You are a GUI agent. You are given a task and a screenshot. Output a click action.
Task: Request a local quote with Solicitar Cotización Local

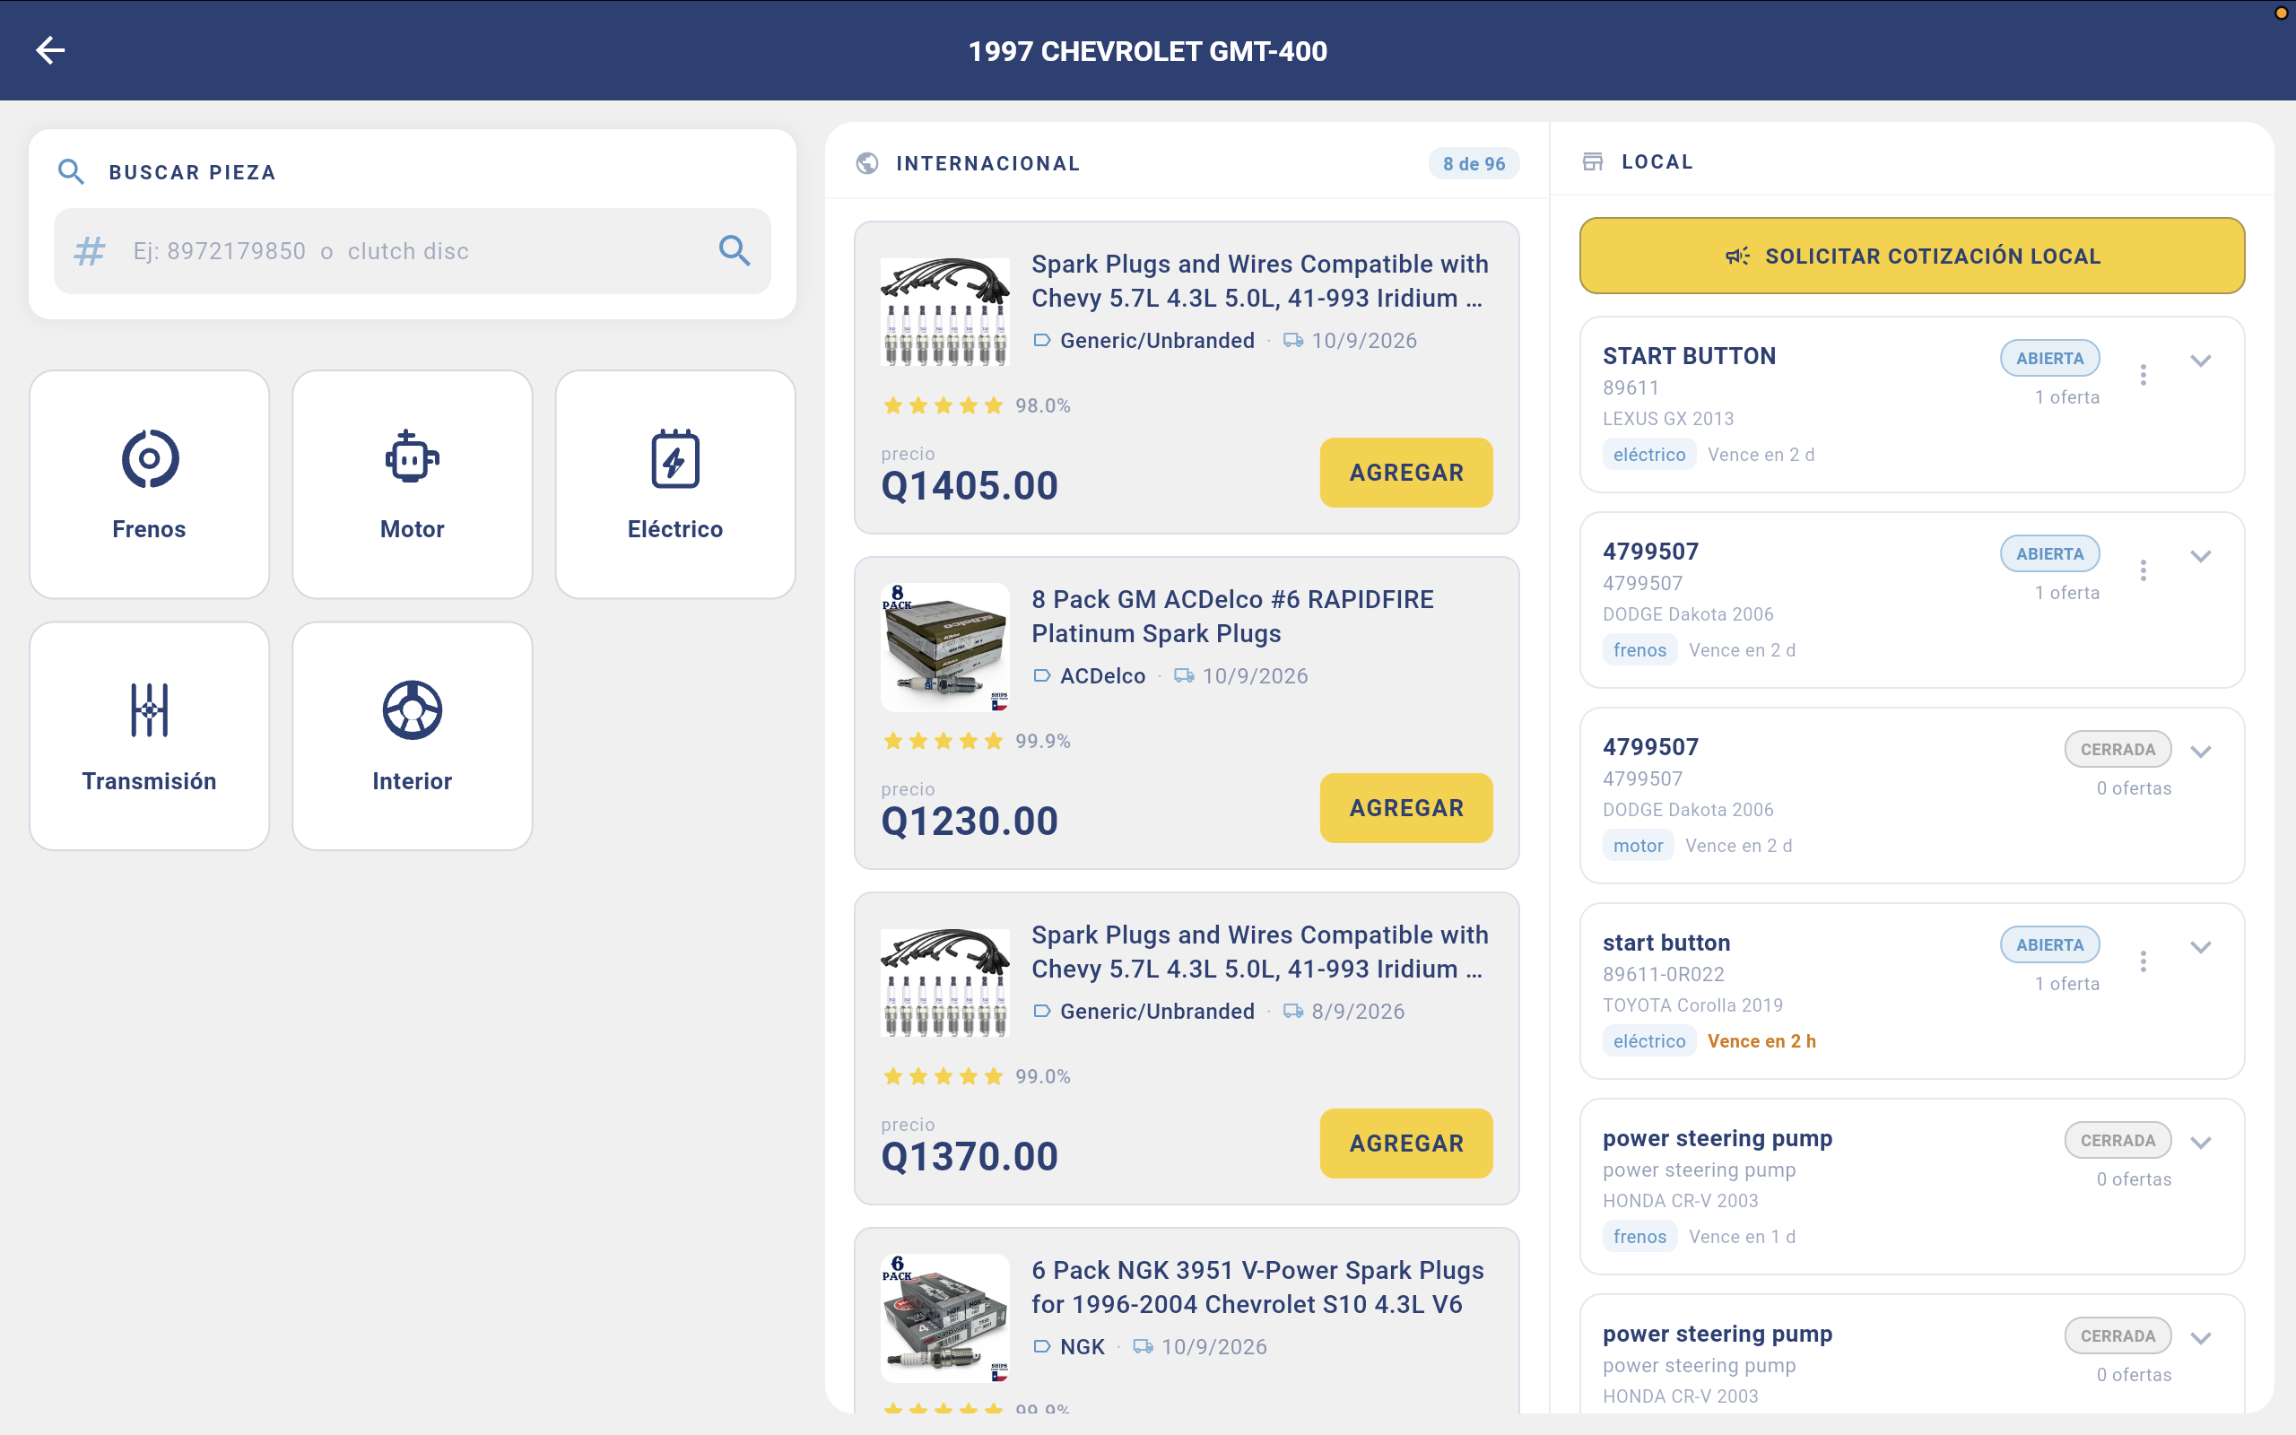pos(1912,257)
